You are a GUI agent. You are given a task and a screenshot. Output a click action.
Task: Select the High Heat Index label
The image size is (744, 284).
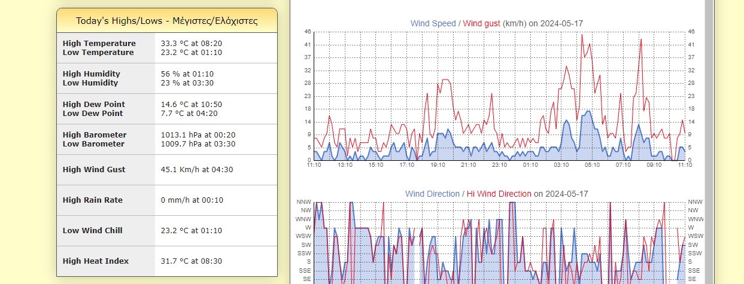pyautogui.click(x=96, y=261)
